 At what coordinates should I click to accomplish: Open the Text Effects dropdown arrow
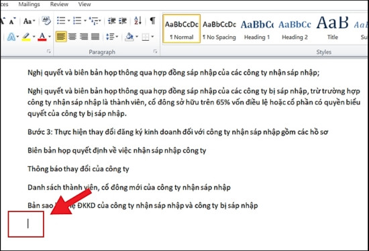pyautogui.click(x=17, y=37)
